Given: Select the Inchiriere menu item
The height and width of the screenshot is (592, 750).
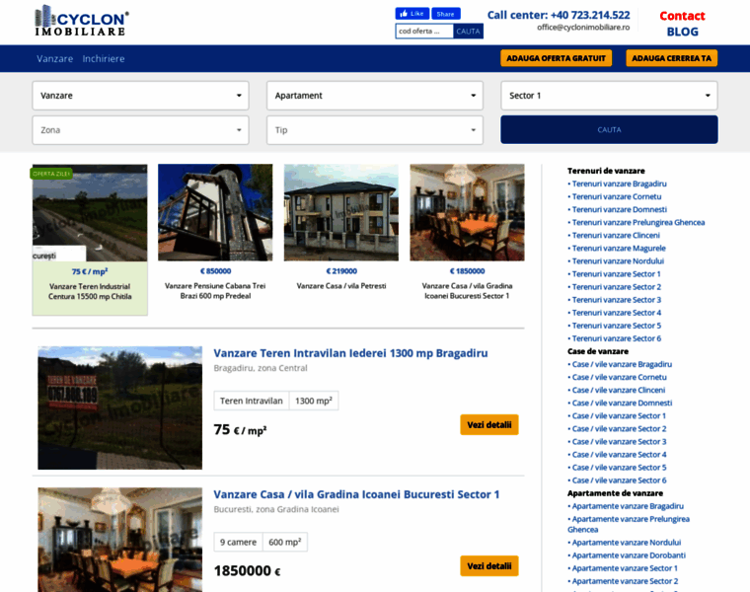Looking at the screenshot, I should click(x=104, y=59).
